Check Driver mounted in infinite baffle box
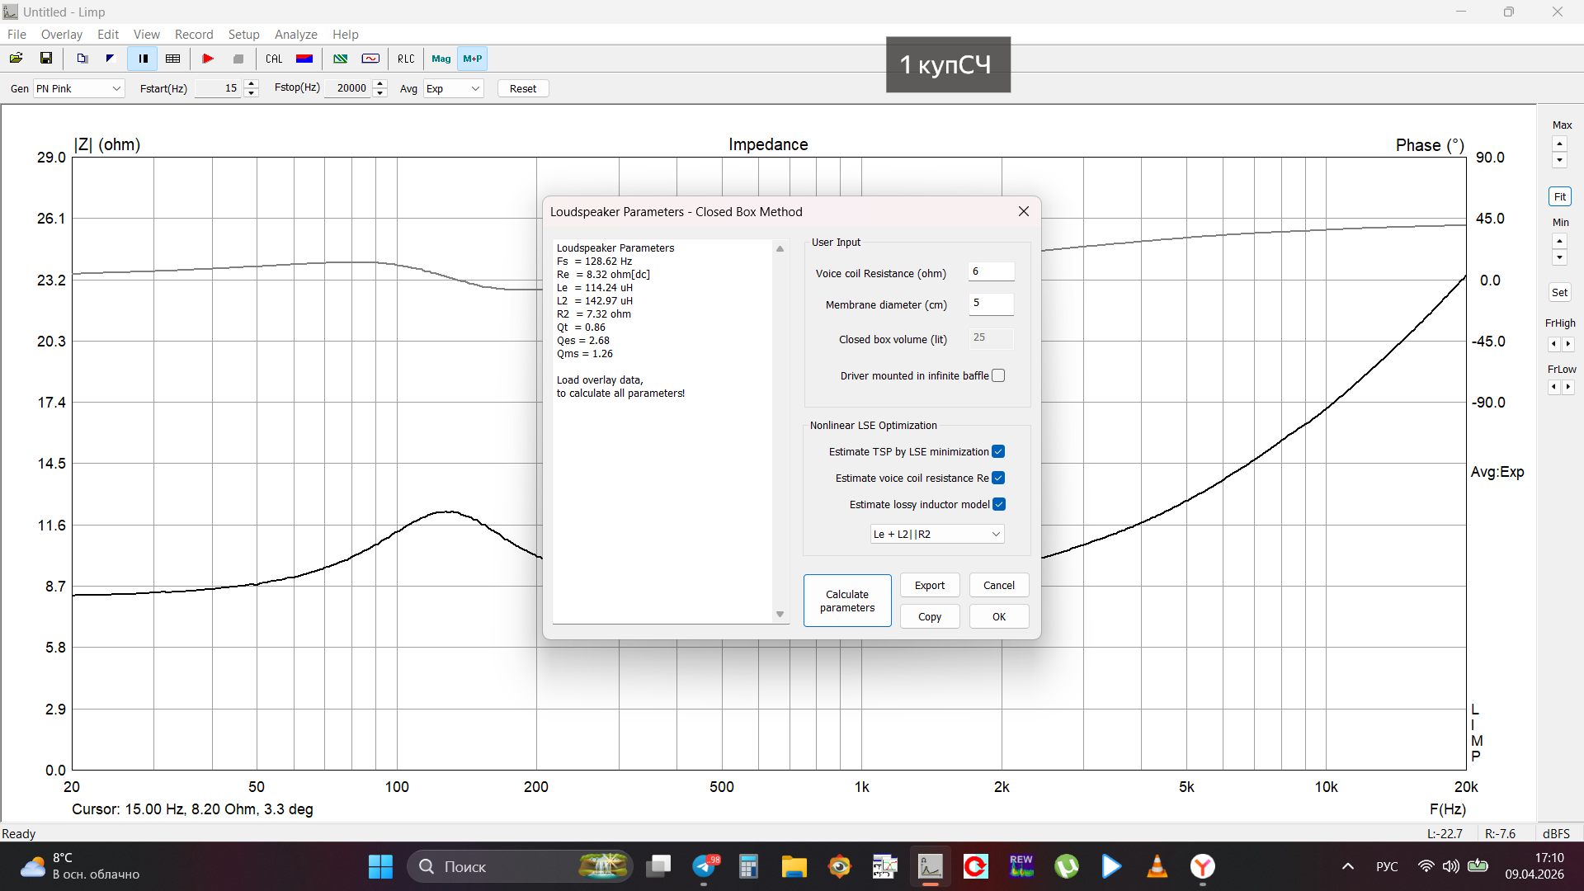Viewport: 1584px width, 891px height. click(x=998, y=376)
